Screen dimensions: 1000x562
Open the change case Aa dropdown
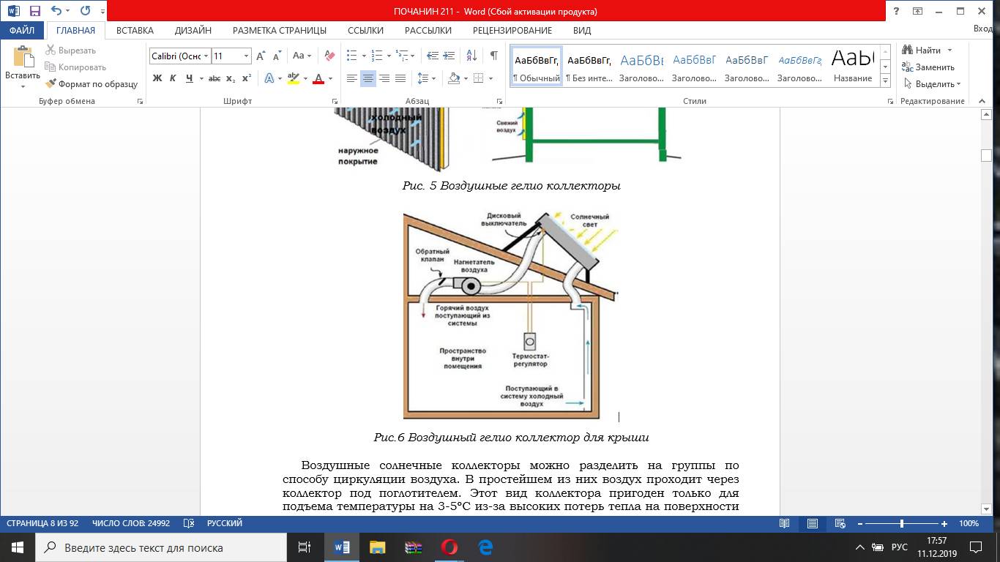click(x=302, y=56)
